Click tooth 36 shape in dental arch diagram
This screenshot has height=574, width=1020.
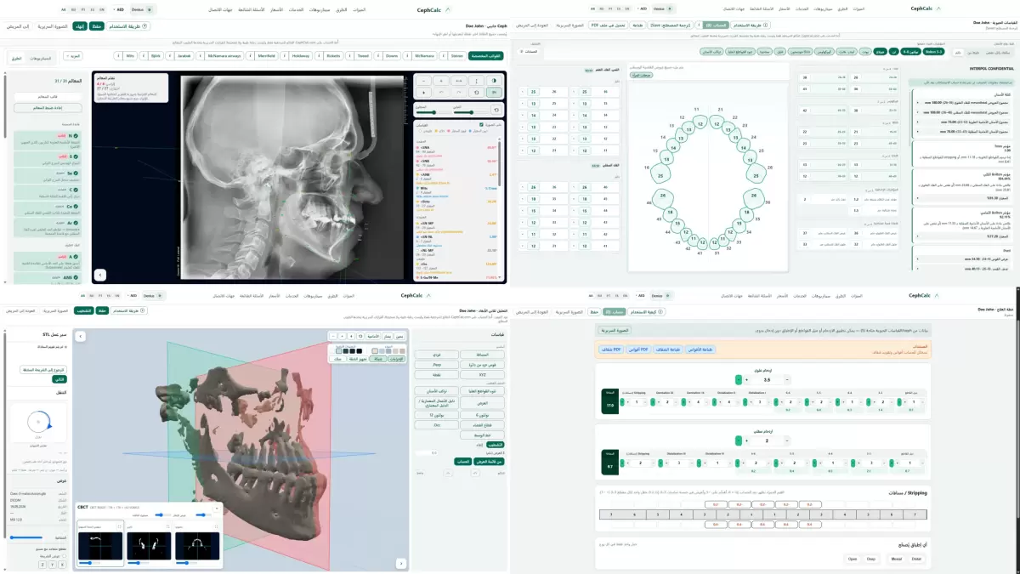tap(753, 200)
